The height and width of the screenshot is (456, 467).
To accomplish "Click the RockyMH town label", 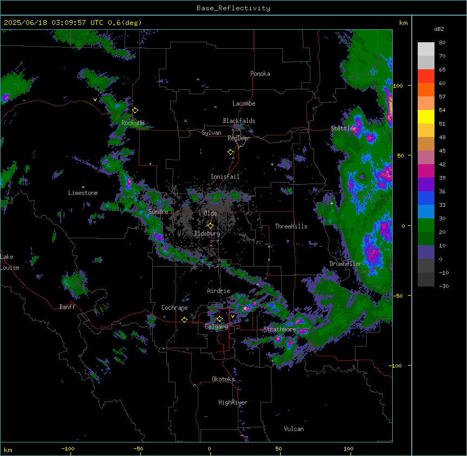I will (133, 123).
